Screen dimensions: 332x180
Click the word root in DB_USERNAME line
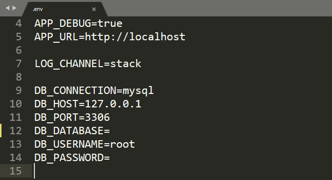(x=123, y=144)
